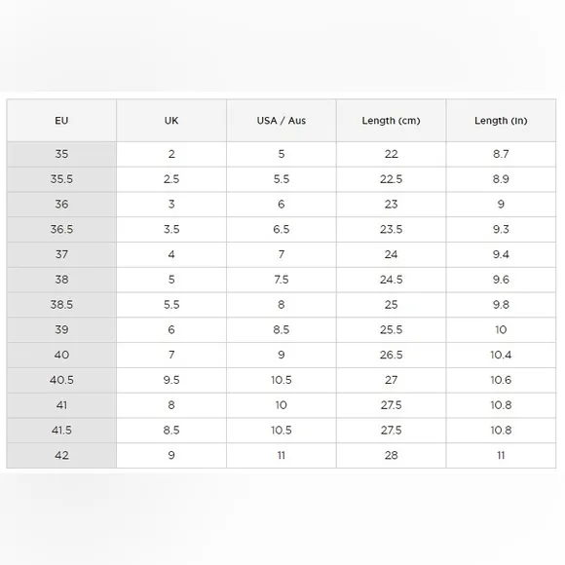565x565 pixels.
Task: Click the Length (cm) header cell
Action: (392, 121)
